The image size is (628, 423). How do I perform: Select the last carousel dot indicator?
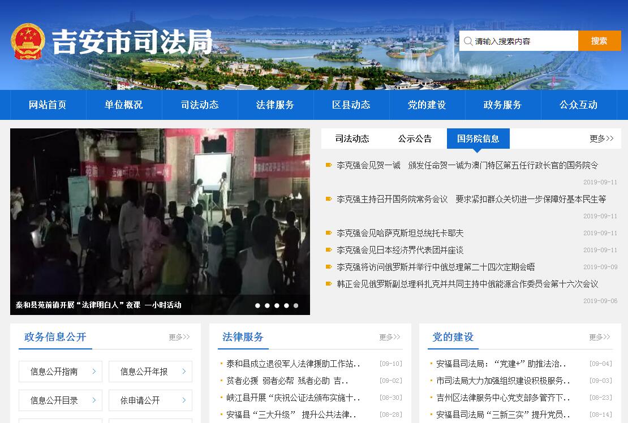[296, 305]
